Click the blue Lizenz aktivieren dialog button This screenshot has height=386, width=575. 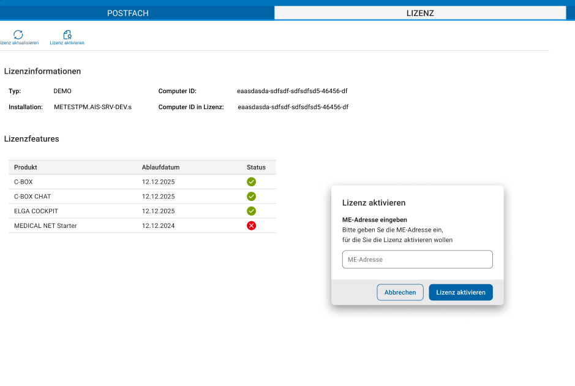460,292
